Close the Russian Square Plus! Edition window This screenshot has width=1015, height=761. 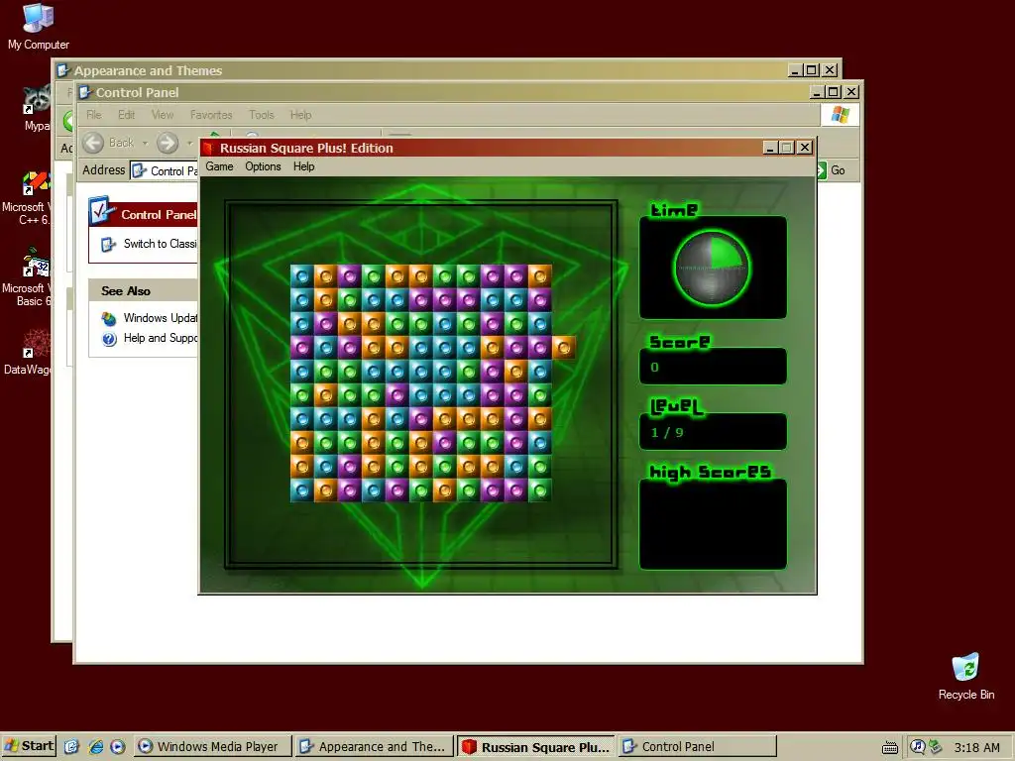tap(805, 148)
